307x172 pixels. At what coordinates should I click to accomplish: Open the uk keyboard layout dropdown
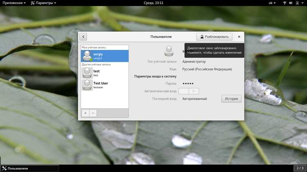[x=272, y=3]
